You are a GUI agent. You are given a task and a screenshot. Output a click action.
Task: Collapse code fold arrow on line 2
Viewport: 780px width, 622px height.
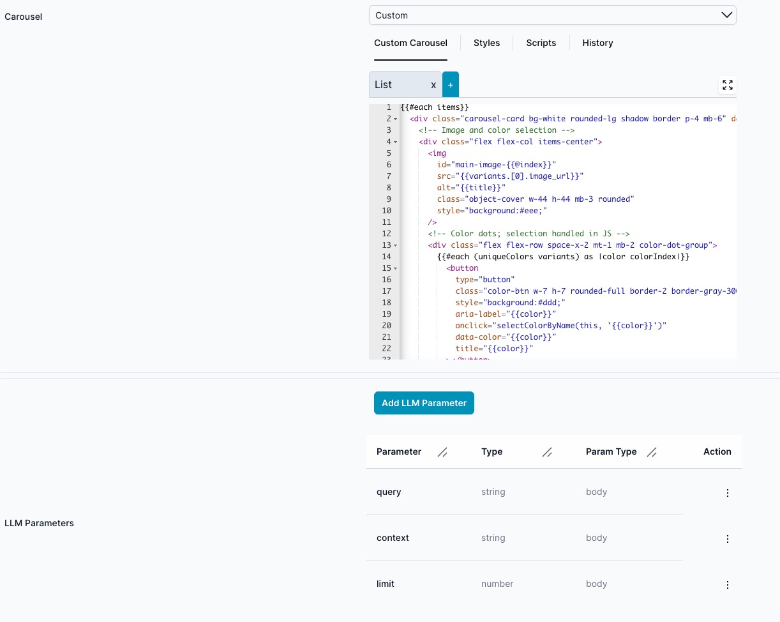pyautogui.click(x=396, y=119)
